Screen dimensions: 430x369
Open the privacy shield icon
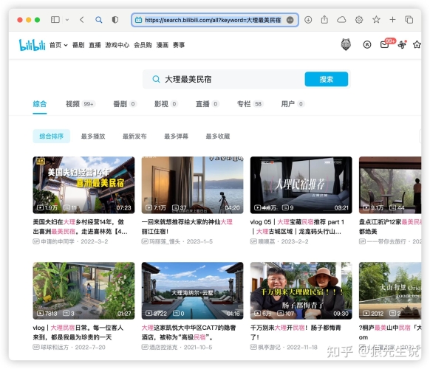pos(115,20)
